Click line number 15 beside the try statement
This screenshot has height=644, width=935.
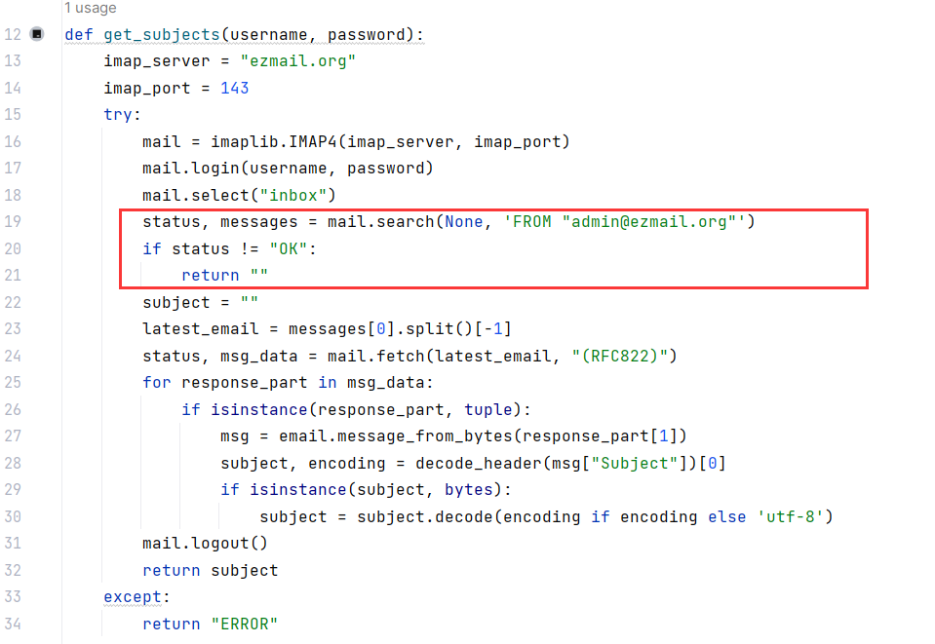(13, 115)
